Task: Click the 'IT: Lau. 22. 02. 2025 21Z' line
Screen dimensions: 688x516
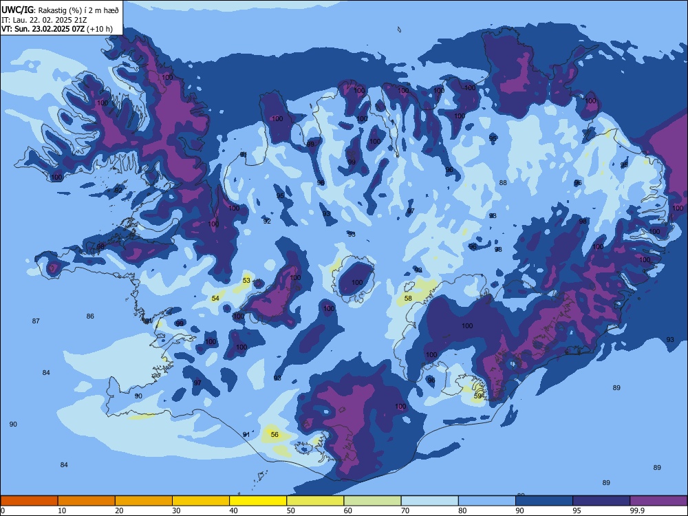Action: pos(44,20)
